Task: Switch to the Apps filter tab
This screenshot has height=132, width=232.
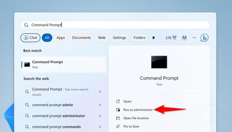Action: (x=61, y=38)
